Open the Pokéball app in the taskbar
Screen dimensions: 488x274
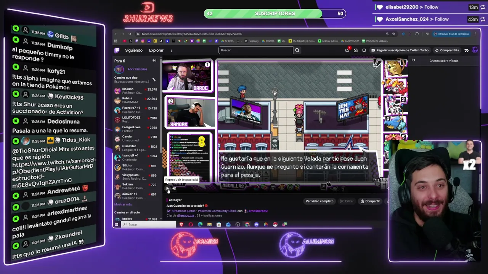click(275, 225)
